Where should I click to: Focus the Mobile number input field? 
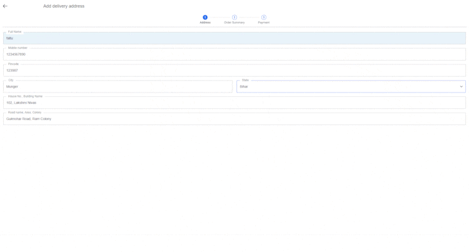click(234, 54)
